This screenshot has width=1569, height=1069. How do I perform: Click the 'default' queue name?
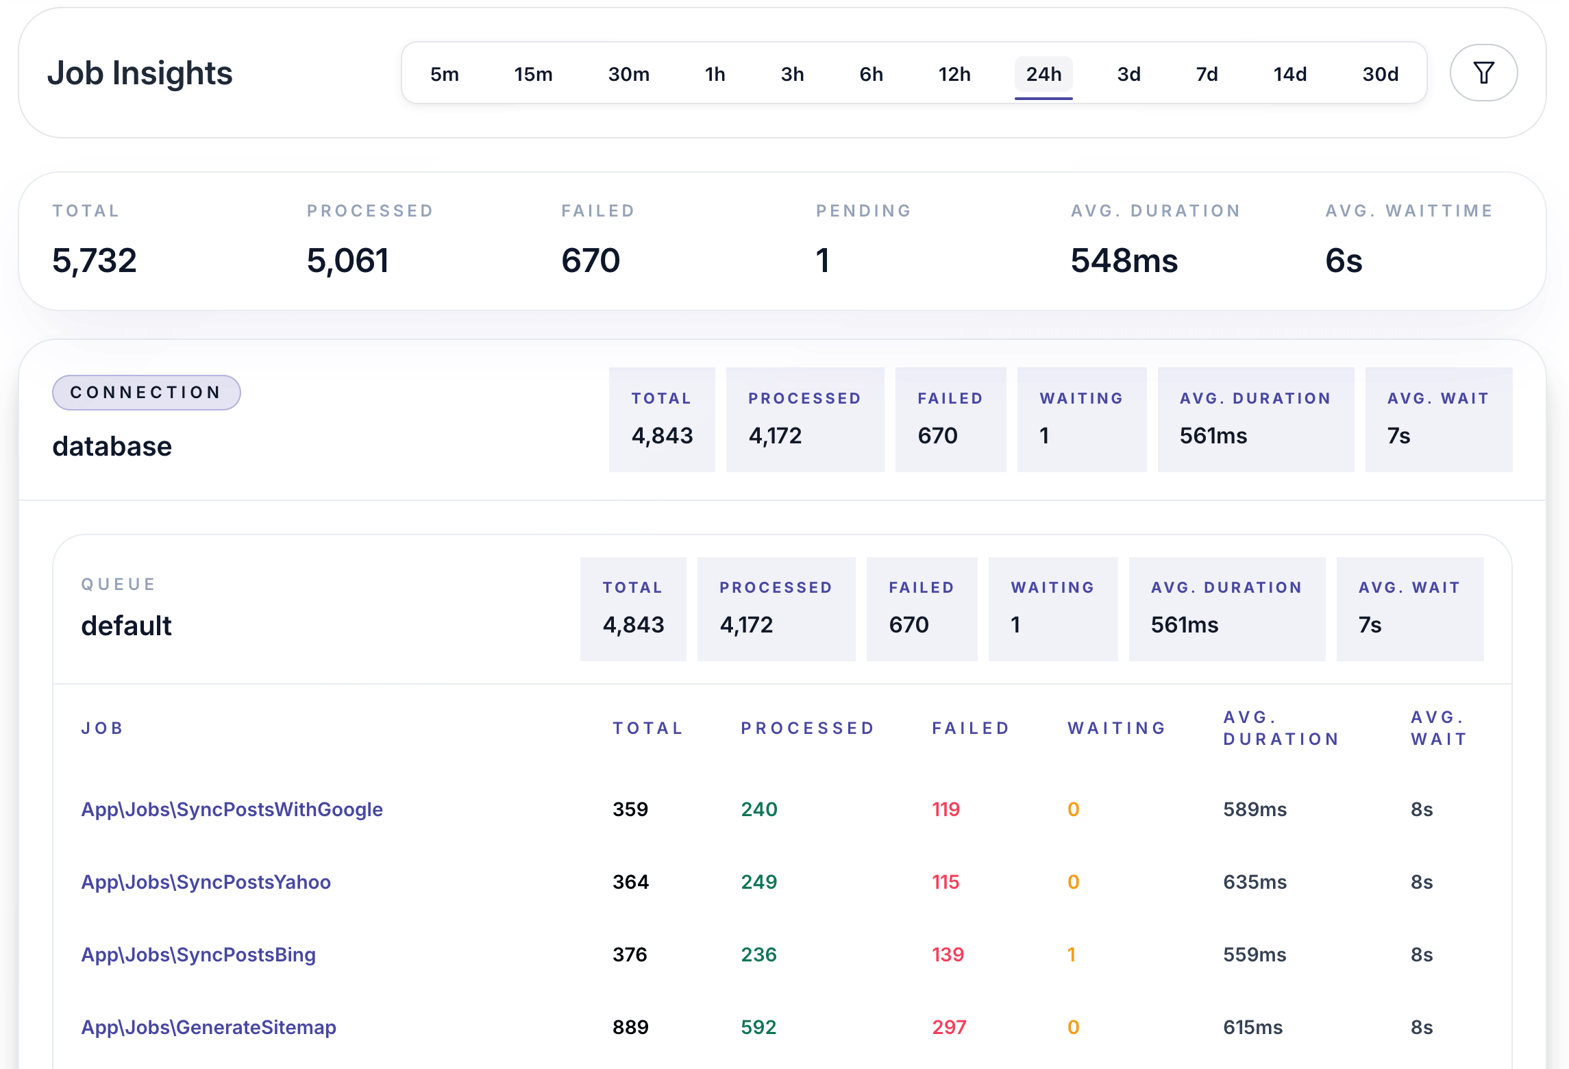126,626
